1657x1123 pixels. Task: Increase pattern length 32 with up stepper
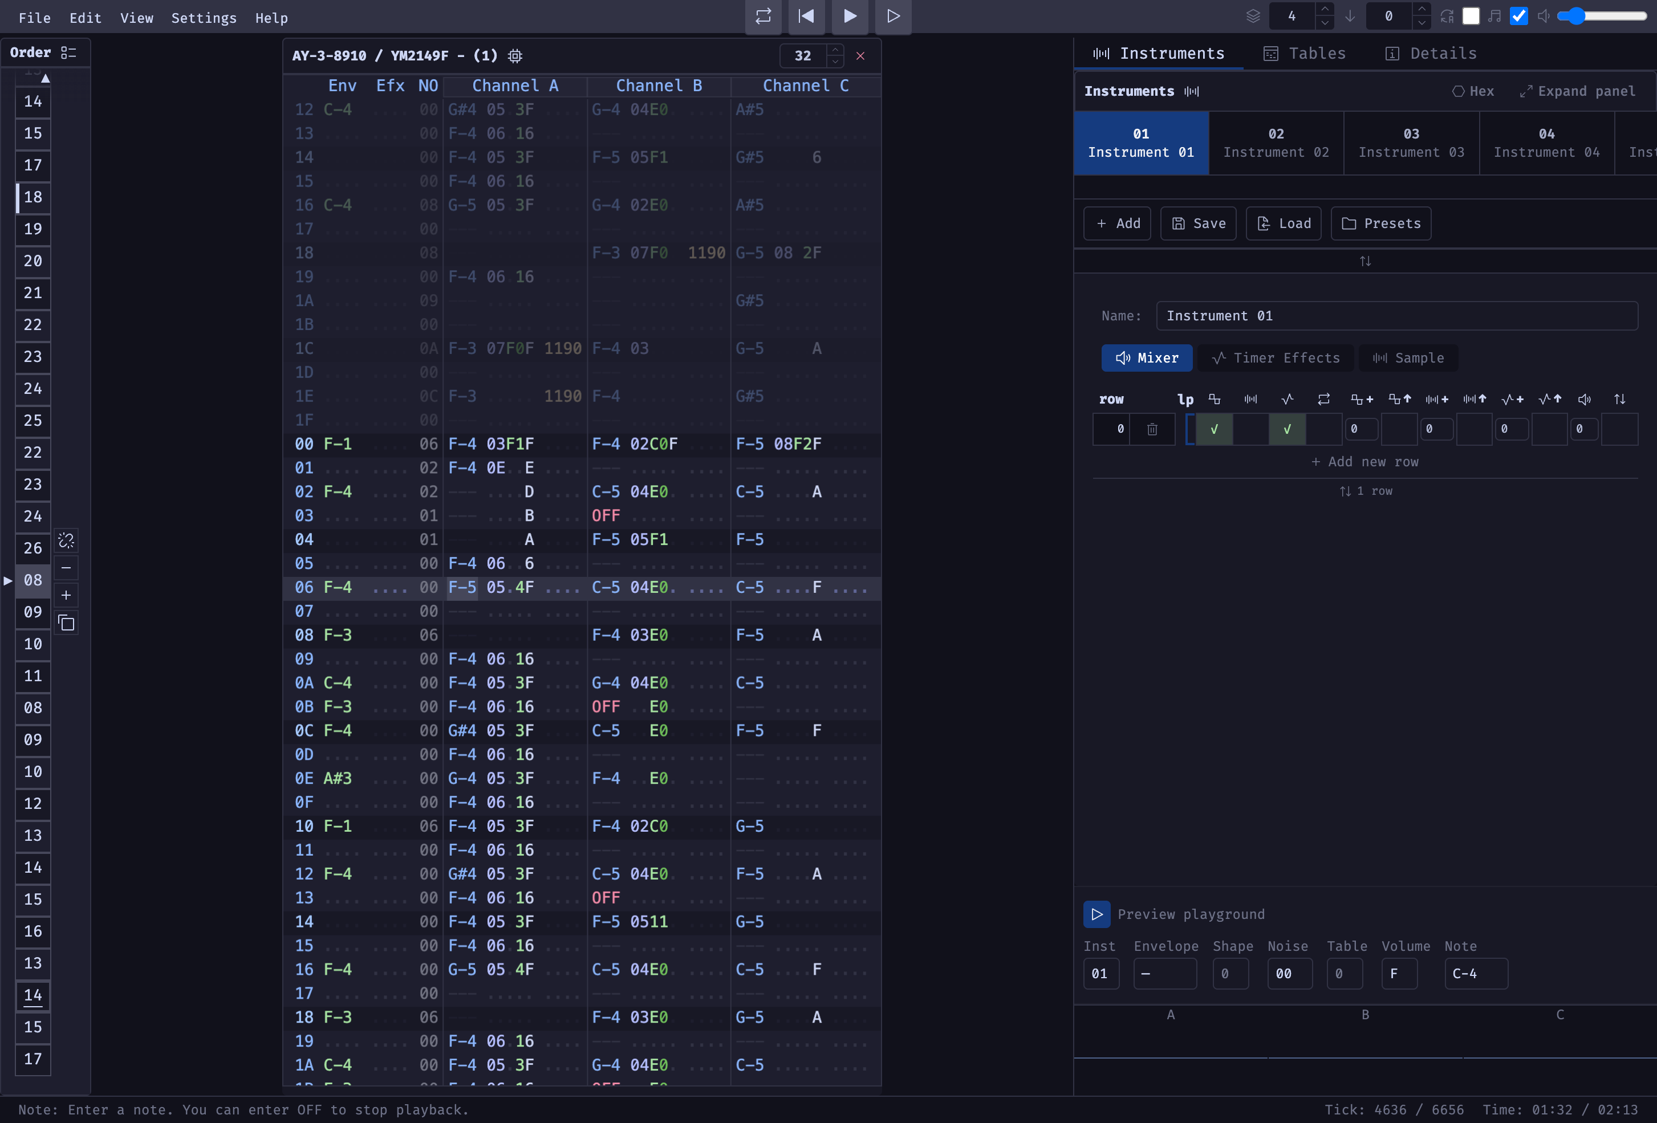point(835,50)
